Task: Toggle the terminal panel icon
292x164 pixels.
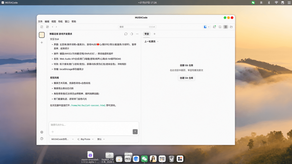Action: (x=220, y=27)
